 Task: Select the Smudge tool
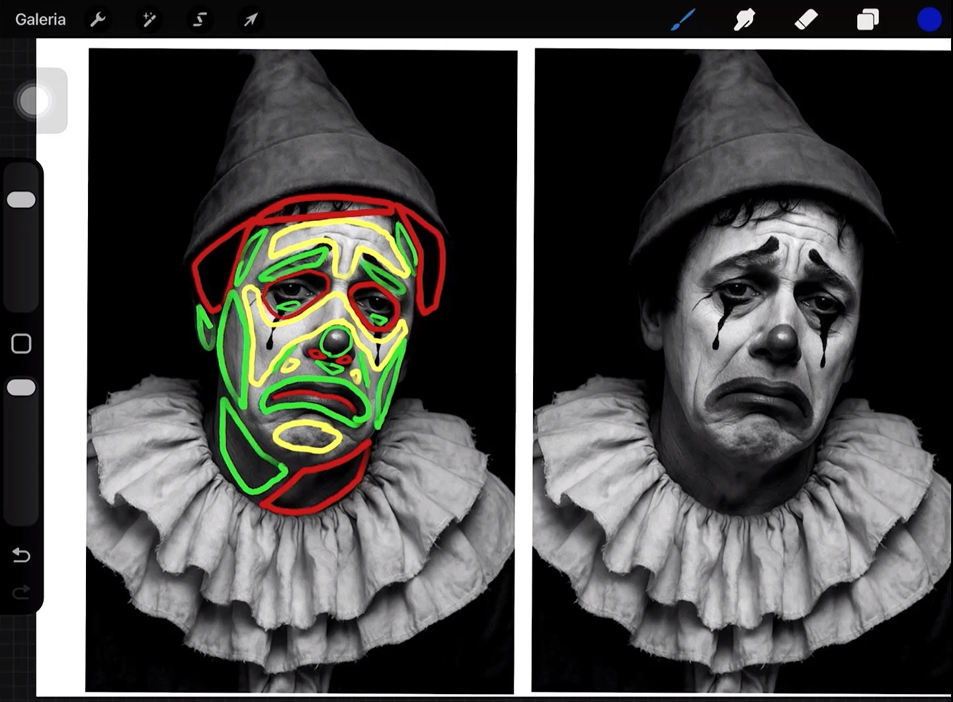pos(744,19)
